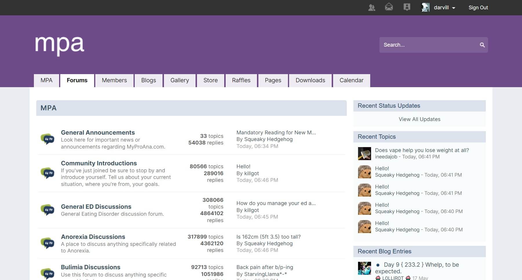Image resolution: width=522 pixels, height=280 pixels.
Task: Click the Recent Status Updates header
Action: coord(419,106)
